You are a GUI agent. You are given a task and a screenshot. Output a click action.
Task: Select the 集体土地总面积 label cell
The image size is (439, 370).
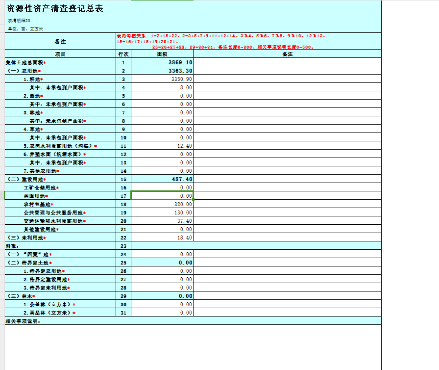coord(60,62)
